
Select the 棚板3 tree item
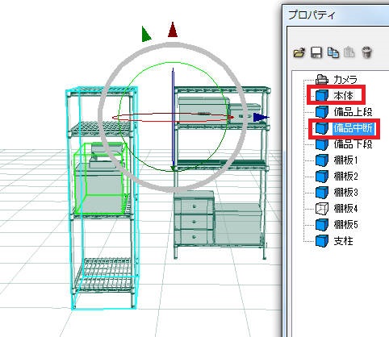click(345, 193)
